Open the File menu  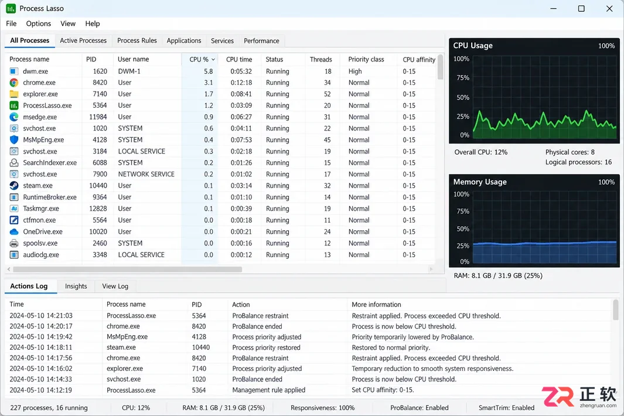pos(11,23)
